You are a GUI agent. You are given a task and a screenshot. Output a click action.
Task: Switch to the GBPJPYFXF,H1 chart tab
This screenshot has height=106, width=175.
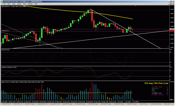[x=18, y=104]
